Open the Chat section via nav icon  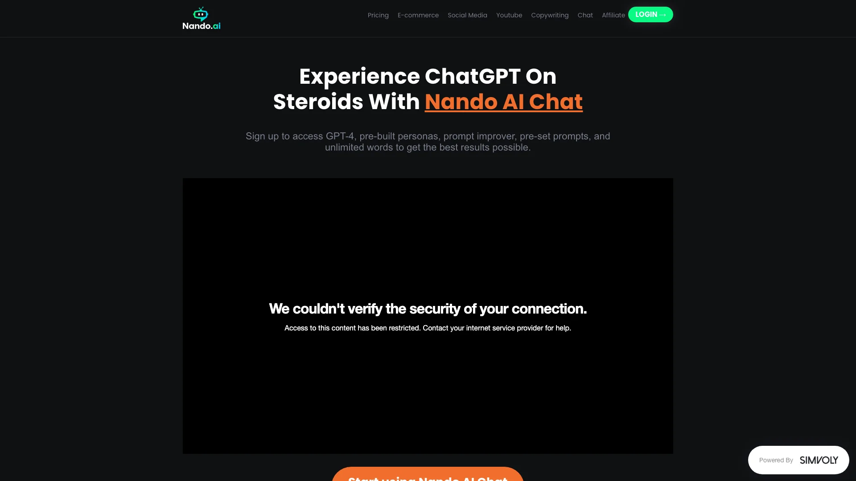(x=585, y=15)
